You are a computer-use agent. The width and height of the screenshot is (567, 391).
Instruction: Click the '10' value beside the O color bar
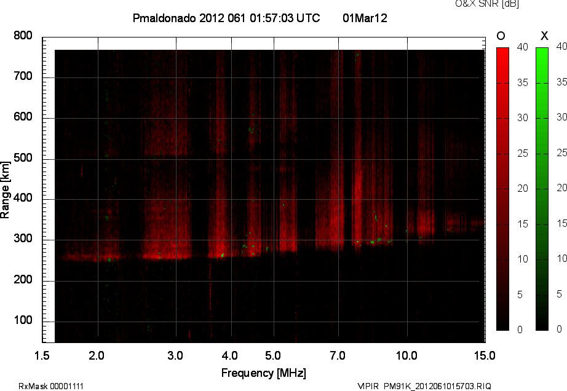coord(523,259)
